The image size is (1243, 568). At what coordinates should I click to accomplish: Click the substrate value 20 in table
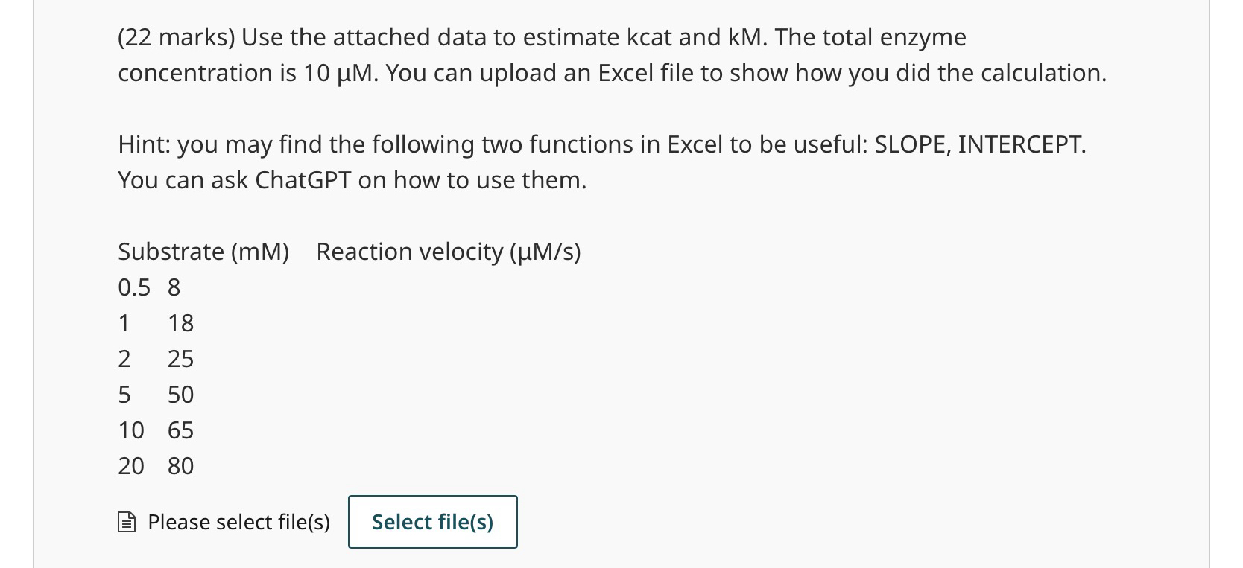tap(131, 466)
